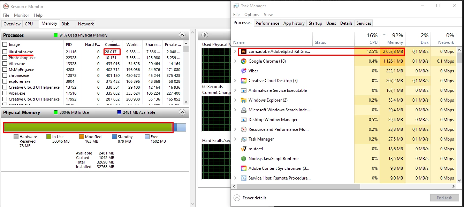Viewport: 464px width, 207px height.
Task: Tick checkbox for Creative Cloud UI Helper PID 13752
Action: point(5,87)
